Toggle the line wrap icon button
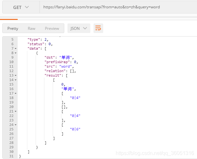The image size is (197, 159). [98, 28]
